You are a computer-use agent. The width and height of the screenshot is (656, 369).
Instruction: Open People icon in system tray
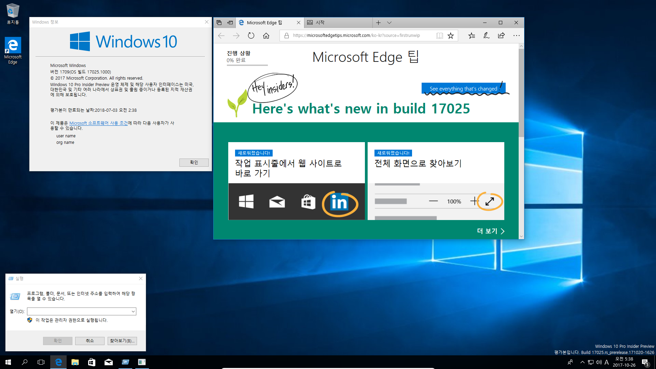[x=570, y=362]
